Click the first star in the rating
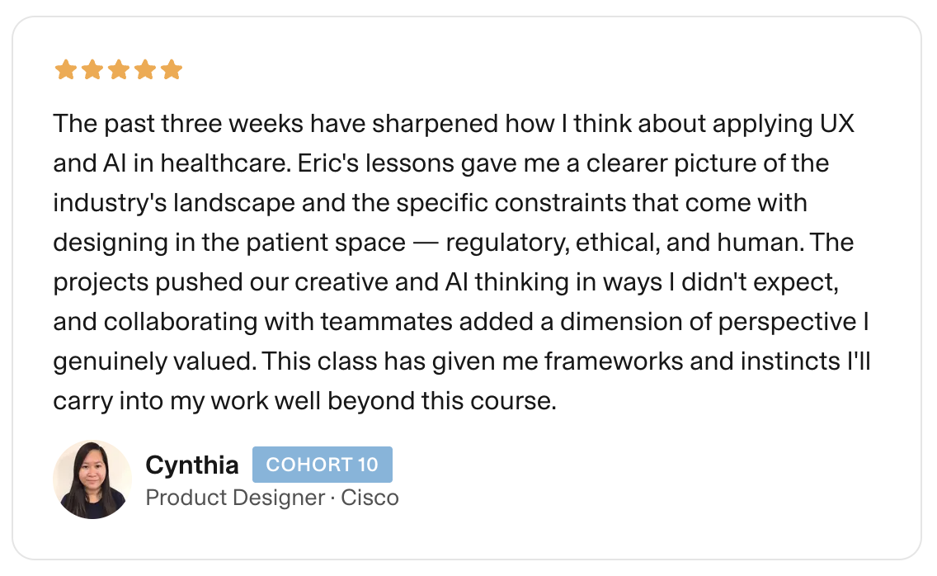The width and height of the screenshot is (937, 576). click(65, 70)
